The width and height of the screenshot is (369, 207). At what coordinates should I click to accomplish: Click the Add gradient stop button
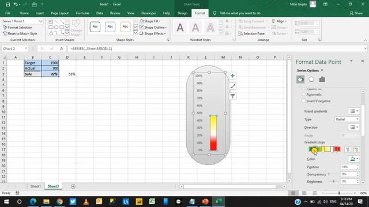coord(348,149)
